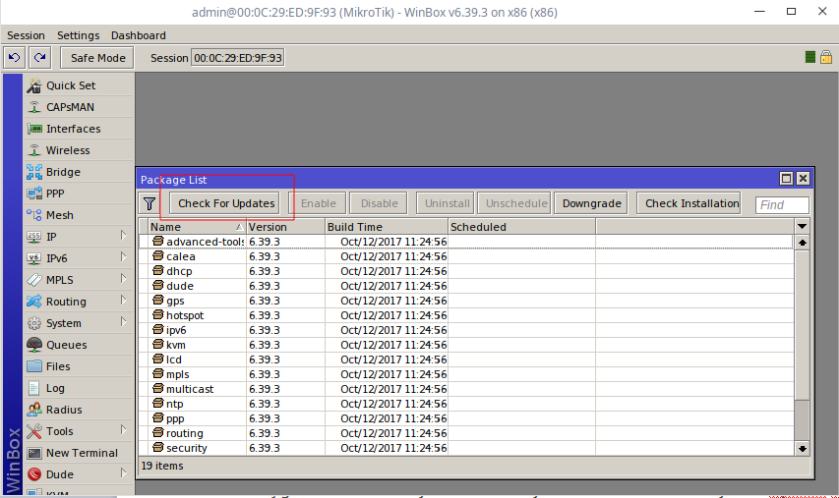
Task: Click the Enable button
Action: click(319, 203)
